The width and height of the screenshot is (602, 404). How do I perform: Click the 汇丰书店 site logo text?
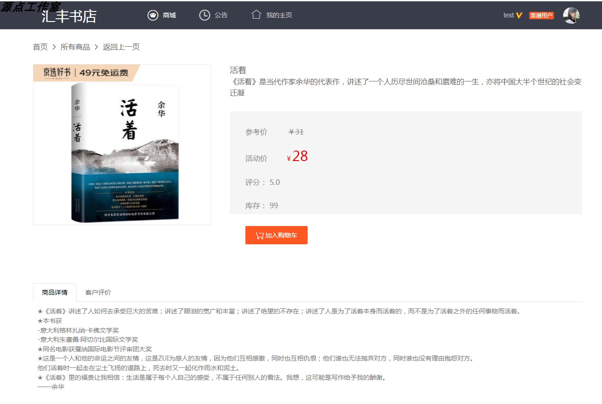tap(69, 16)
